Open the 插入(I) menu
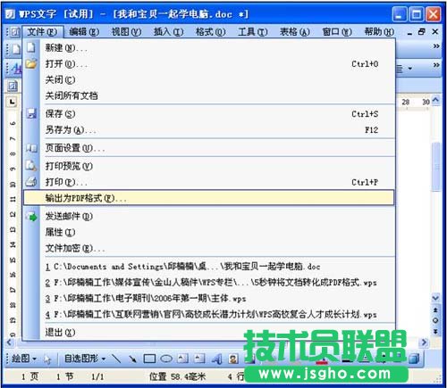 point(168,31)
